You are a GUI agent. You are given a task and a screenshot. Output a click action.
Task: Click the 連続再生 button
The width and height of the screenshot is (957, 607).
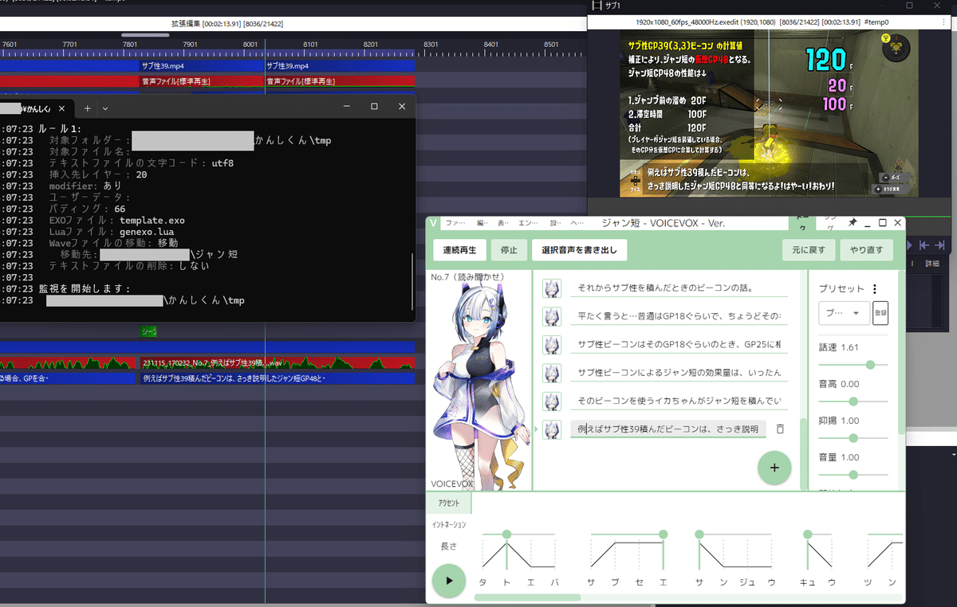pyautogui.click(x=459, y=249)
